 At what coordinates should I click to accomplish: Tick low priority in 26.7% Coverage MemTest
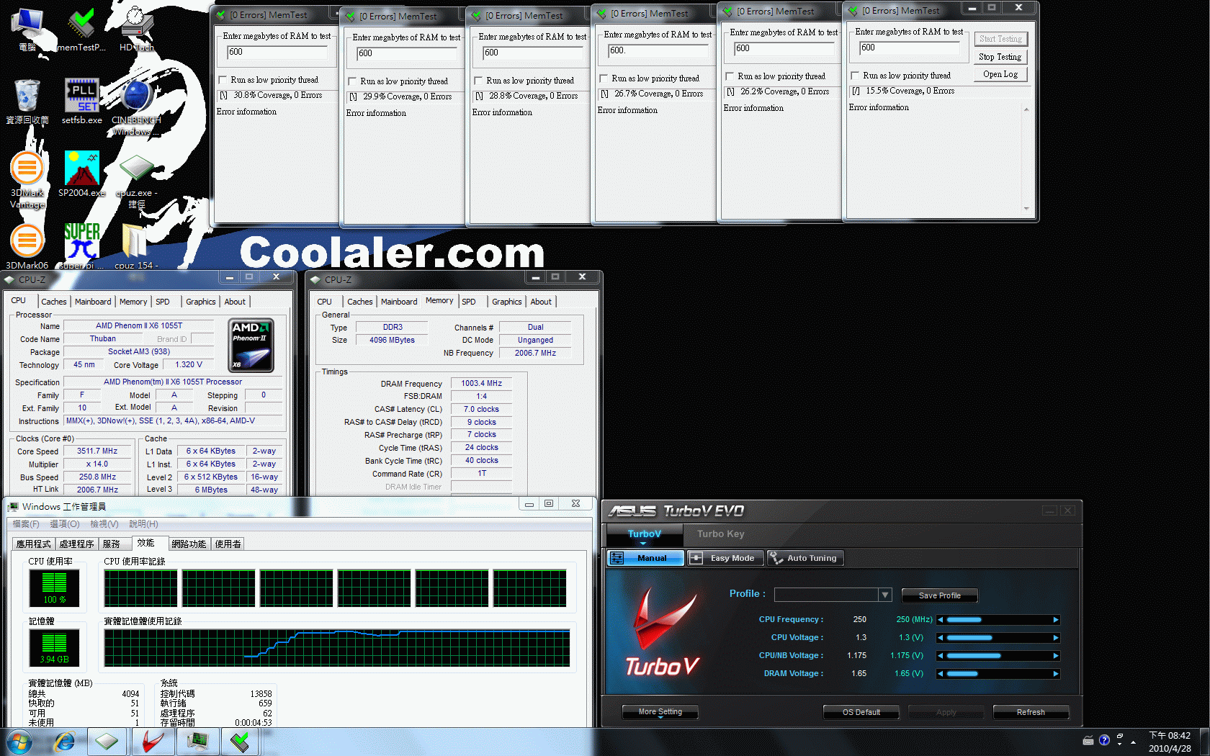click(604, 78)
